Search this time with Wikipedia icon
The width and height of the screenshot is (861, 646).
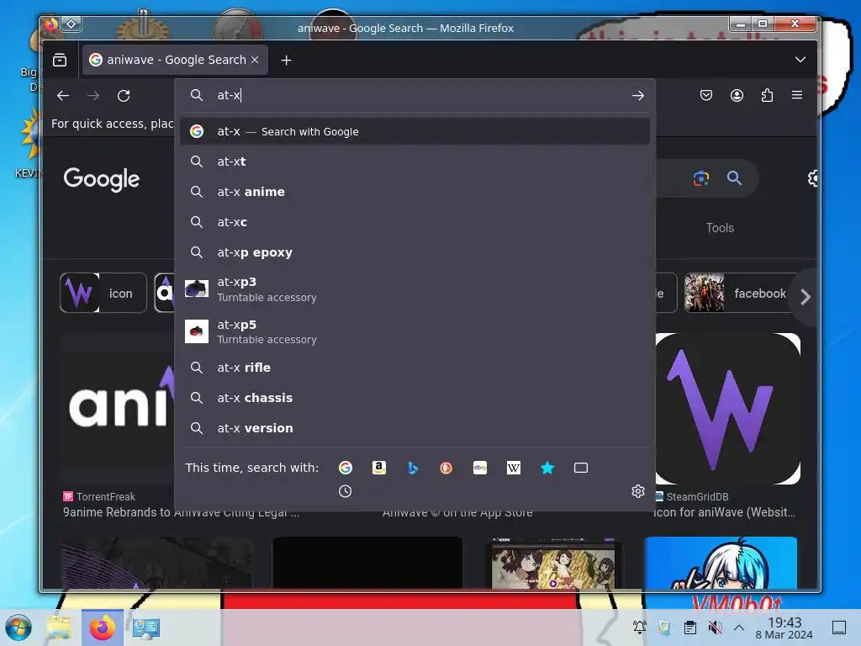pyautogui.click(x=514, y=468)
